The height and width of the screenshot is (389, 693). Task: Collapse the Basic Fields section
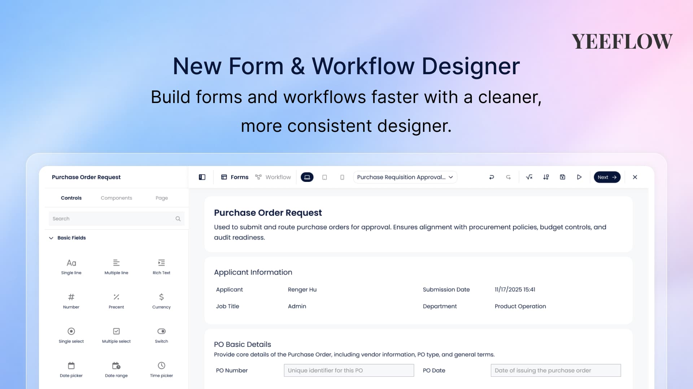tap(51, 238)
